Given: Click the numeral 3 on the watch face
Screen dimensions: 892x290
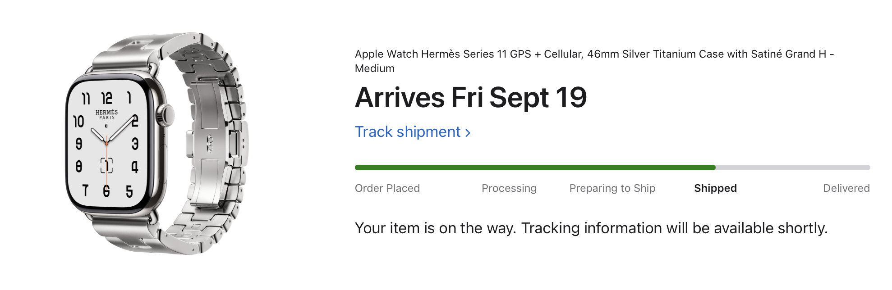Looking at the screenshot, I should pos(135,144).
